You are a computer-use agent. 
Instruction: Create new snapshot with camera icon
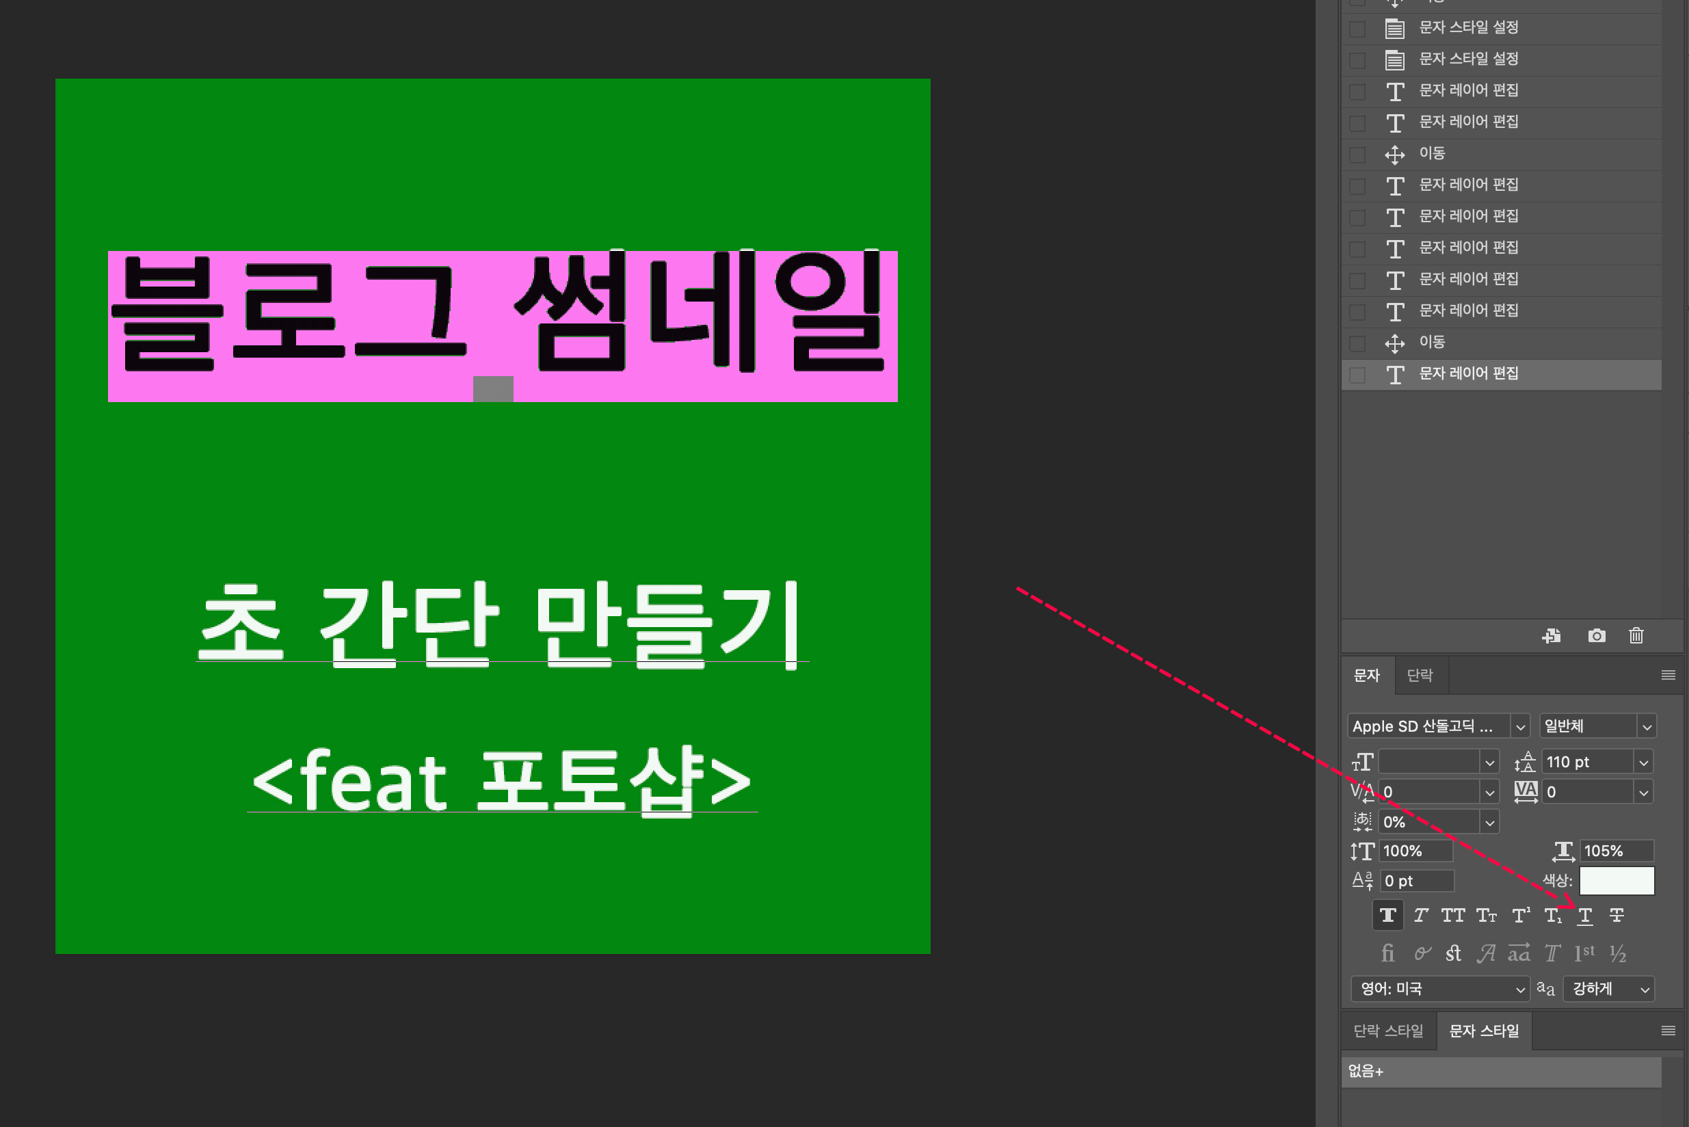[1596, 636]
